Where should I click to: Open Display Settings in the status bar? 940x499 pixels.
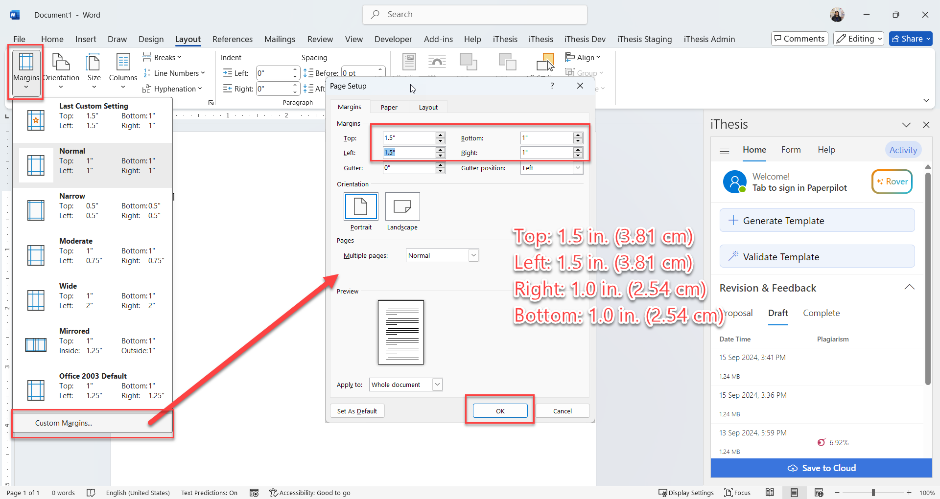click(686, 493)
